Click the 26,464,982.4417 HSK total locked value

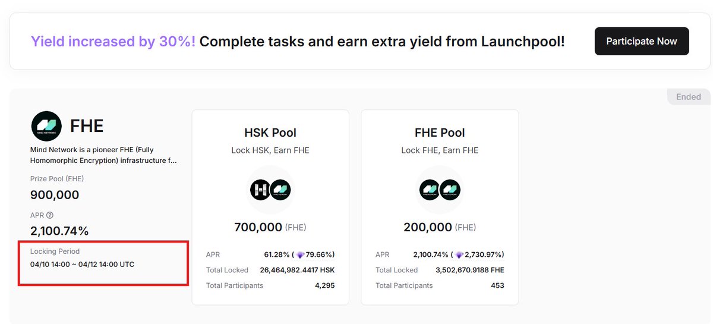[x=298, y=270]
